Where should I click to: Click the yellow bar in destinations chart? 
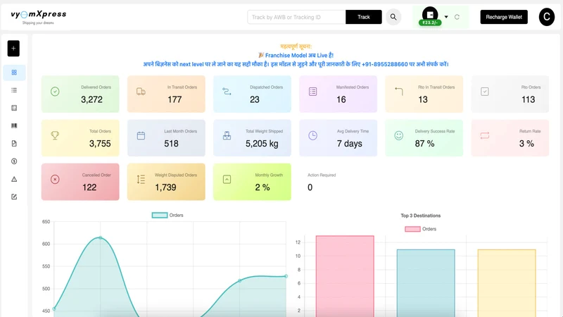click(507, 283)
